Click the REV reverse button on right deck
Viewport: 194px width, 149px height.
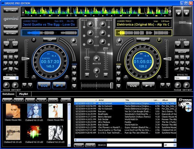pyautogui.click(x=126, y=77)
